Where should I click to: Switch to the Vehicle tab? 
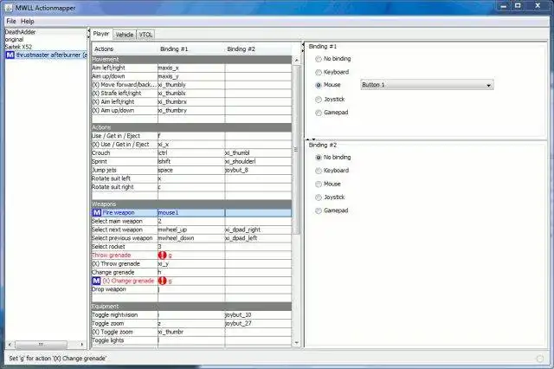[125, 35]
